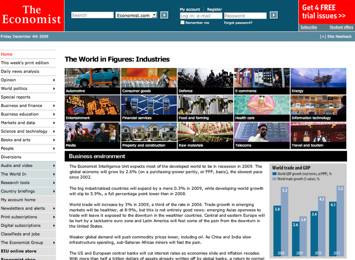Open Diversions in sidebar
The height and width of the screenshot is (260, 355).
[11, 157]
